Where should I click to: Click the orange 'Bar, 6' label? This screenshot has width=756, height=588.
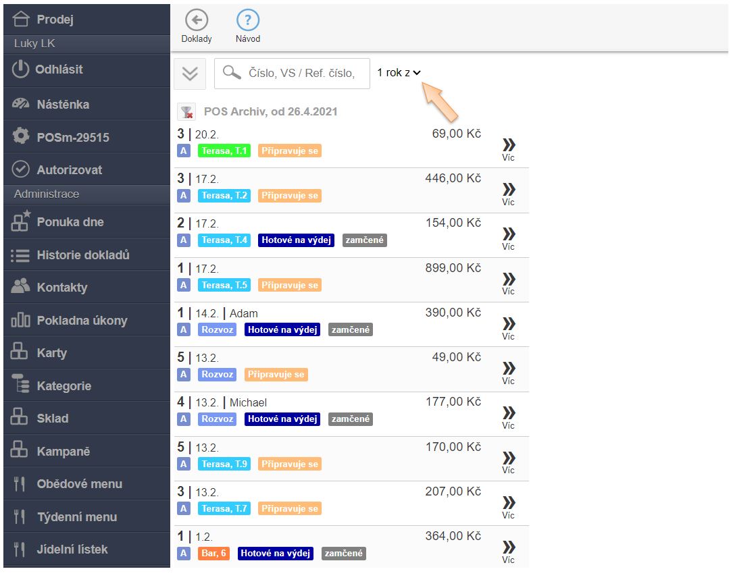point(213,554)
